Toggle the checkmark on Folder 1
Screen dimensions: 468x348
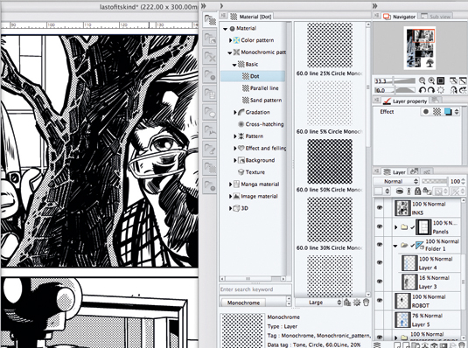tap(412, 246)
